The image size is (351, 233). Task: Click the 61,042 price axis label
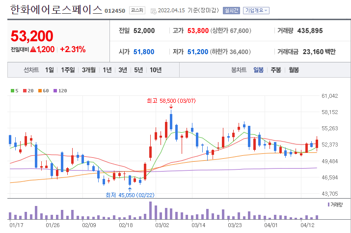click(x=329, y=96)
